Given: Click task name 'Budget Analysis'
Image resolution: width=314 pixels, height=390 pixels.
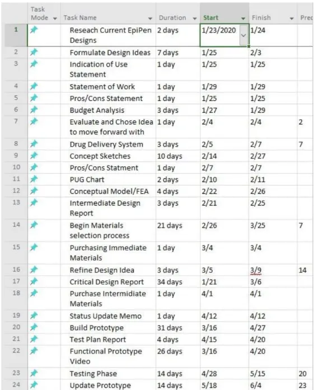Looking at the screenshot, I should click(x=97, y=110).
